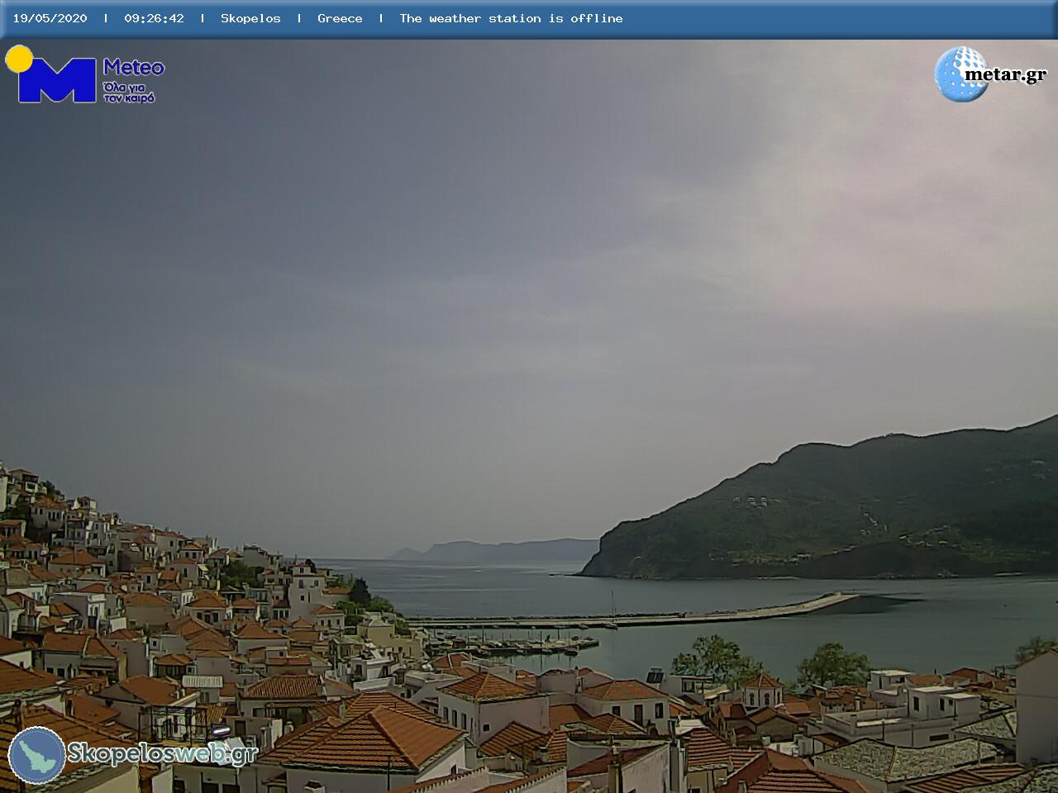1058x793 pixels.
Task: Select the timestamp 09:26:42
Action: click(x=154, y=18)
